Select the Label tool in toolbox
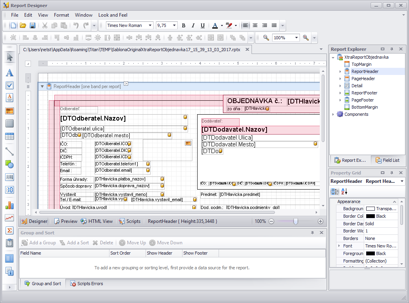The height and width of the screenshot is (303, 409). [x=10, y=73]
